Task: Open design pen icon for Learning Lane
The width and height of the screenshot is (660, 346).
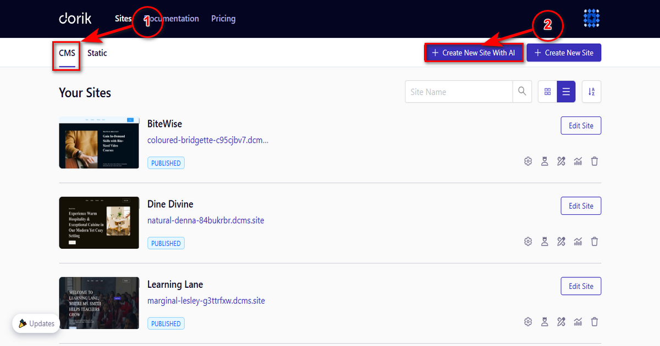Action: coord(561,322)
